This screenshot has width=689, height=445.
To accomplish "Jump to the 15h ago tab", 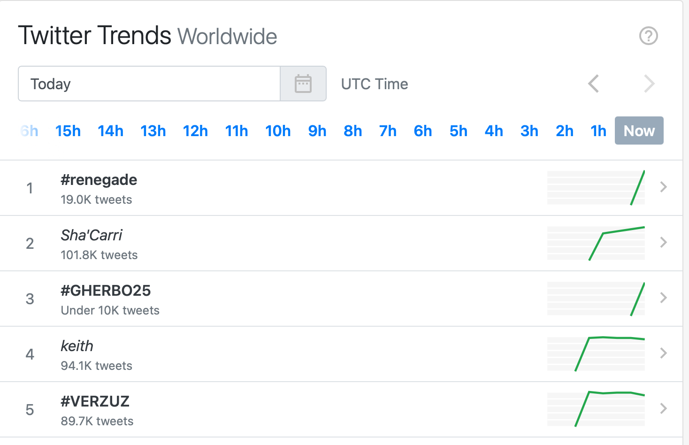I will pos(68,131).
